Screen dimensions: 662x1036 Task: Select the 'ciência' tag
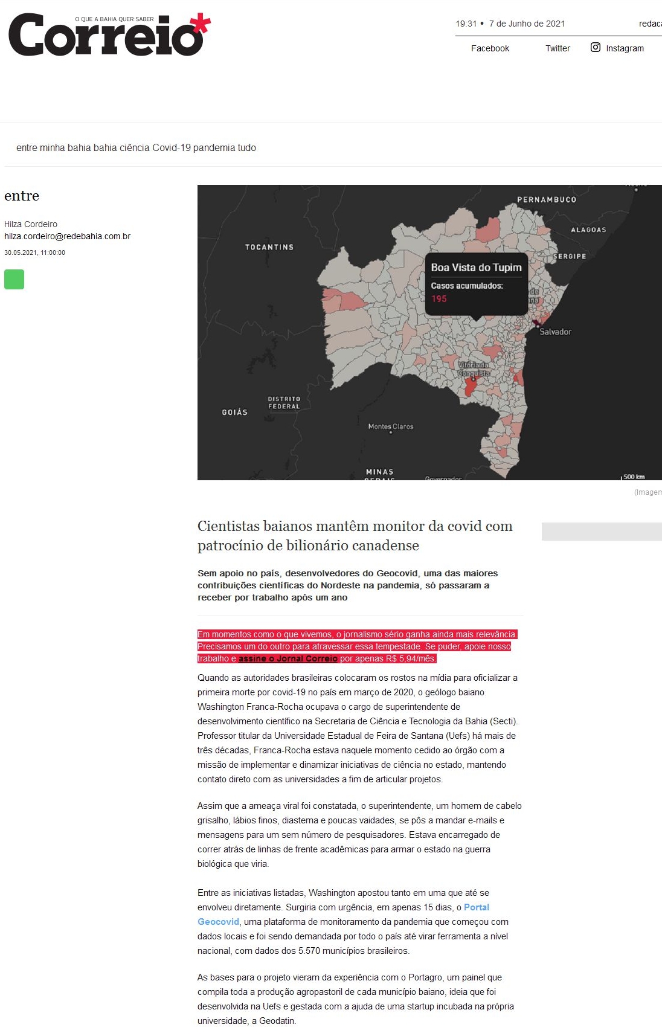[135, 148]
